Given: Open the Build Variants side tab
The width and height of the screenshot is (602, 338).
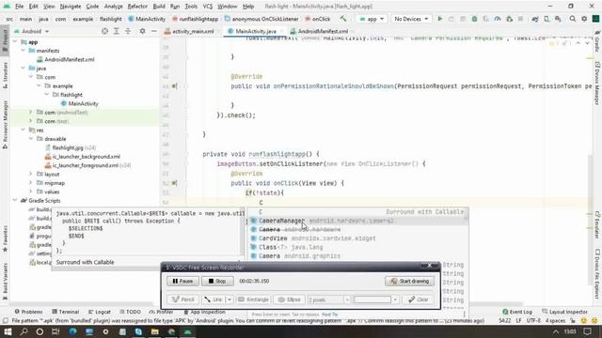Looking at the screenshot, I should [5, 281].
